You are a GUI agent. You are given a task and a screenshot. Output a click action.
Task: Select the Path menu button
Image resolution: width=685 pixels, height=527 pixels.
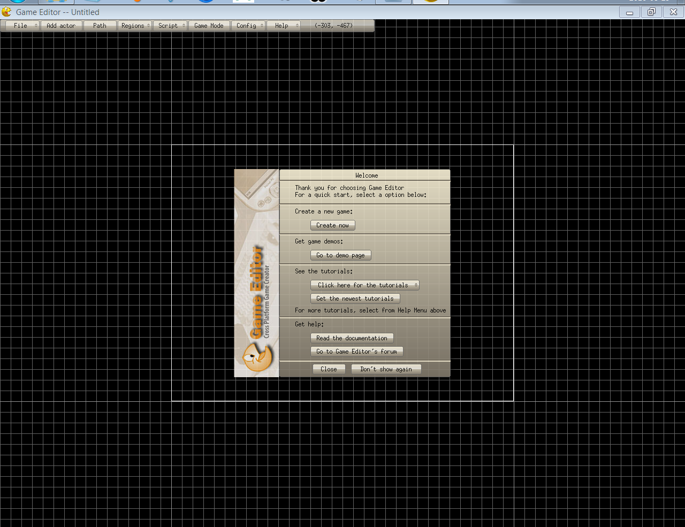tap(100, 26)
